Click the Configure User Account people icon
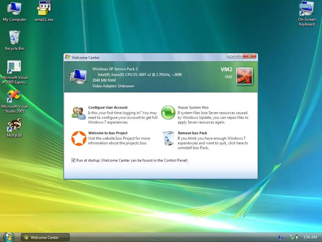Viewport: 322px width, 242px height. point(79,113)
